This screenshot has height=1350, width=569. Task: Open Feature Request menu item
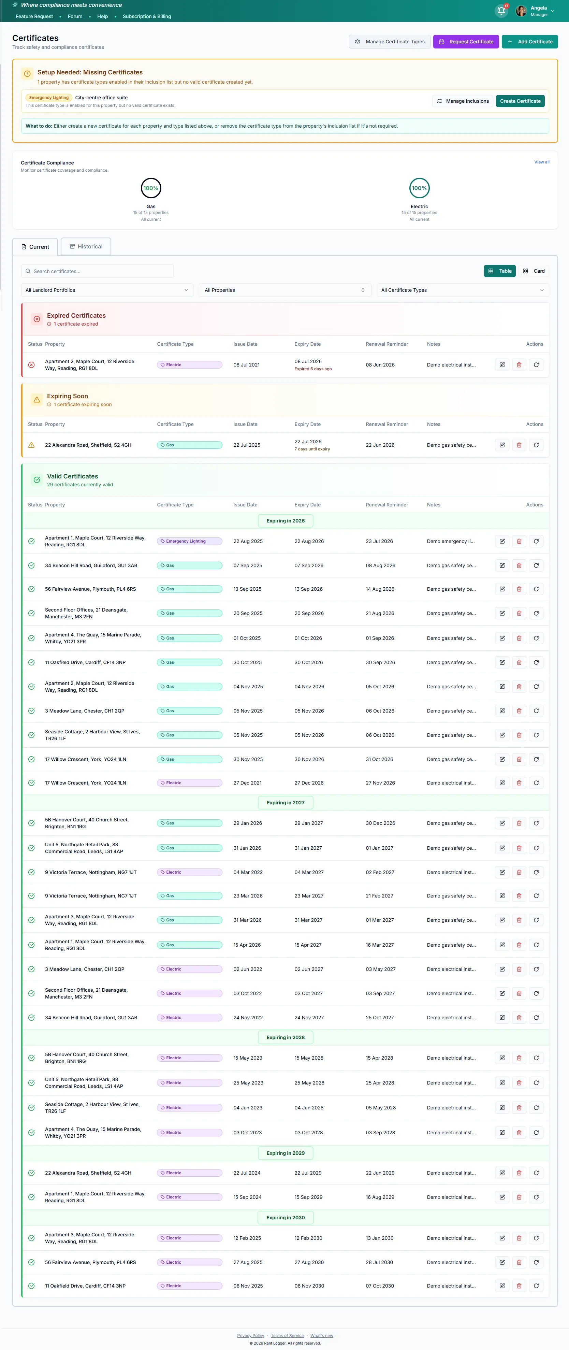coord(34,16)
